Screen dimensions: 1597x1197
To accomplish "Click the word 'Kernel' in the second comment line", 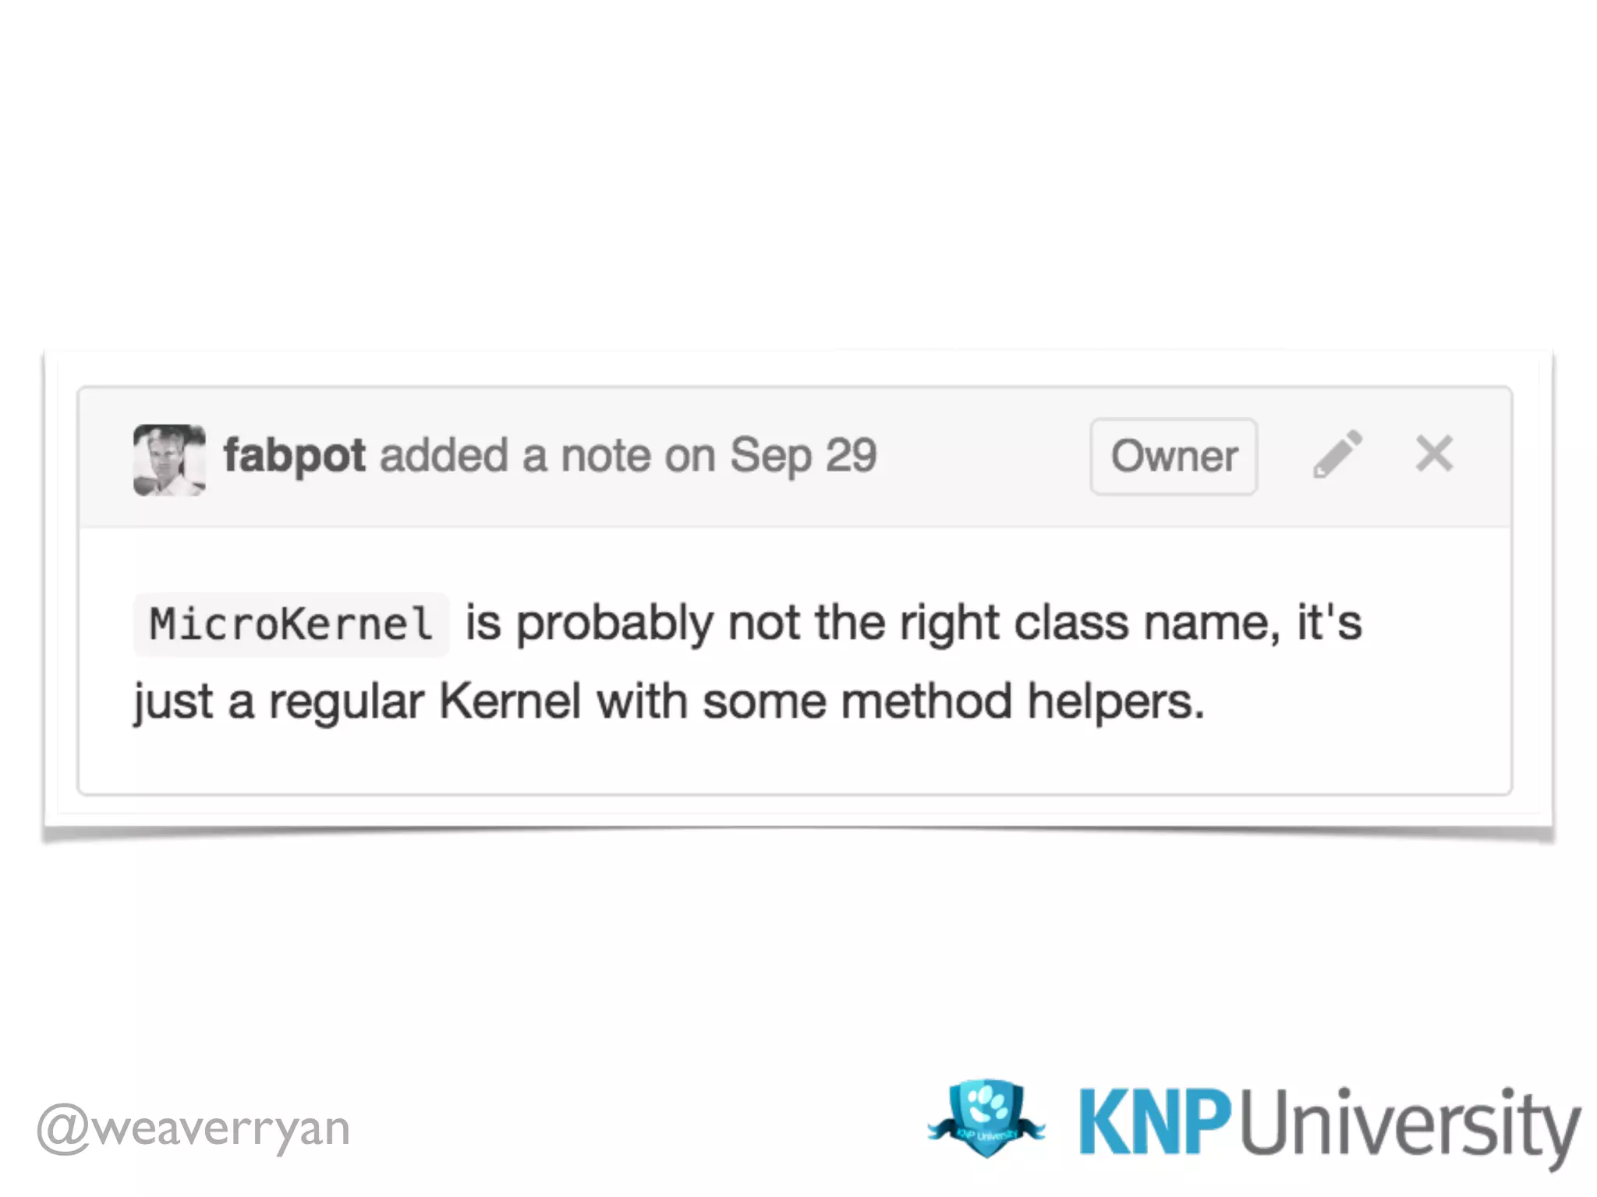I will click(510, 701).
